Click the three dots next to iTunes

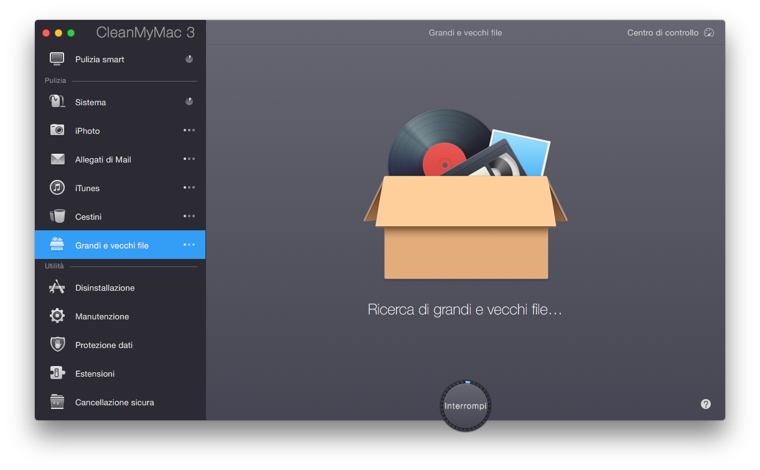click(189, 187)
